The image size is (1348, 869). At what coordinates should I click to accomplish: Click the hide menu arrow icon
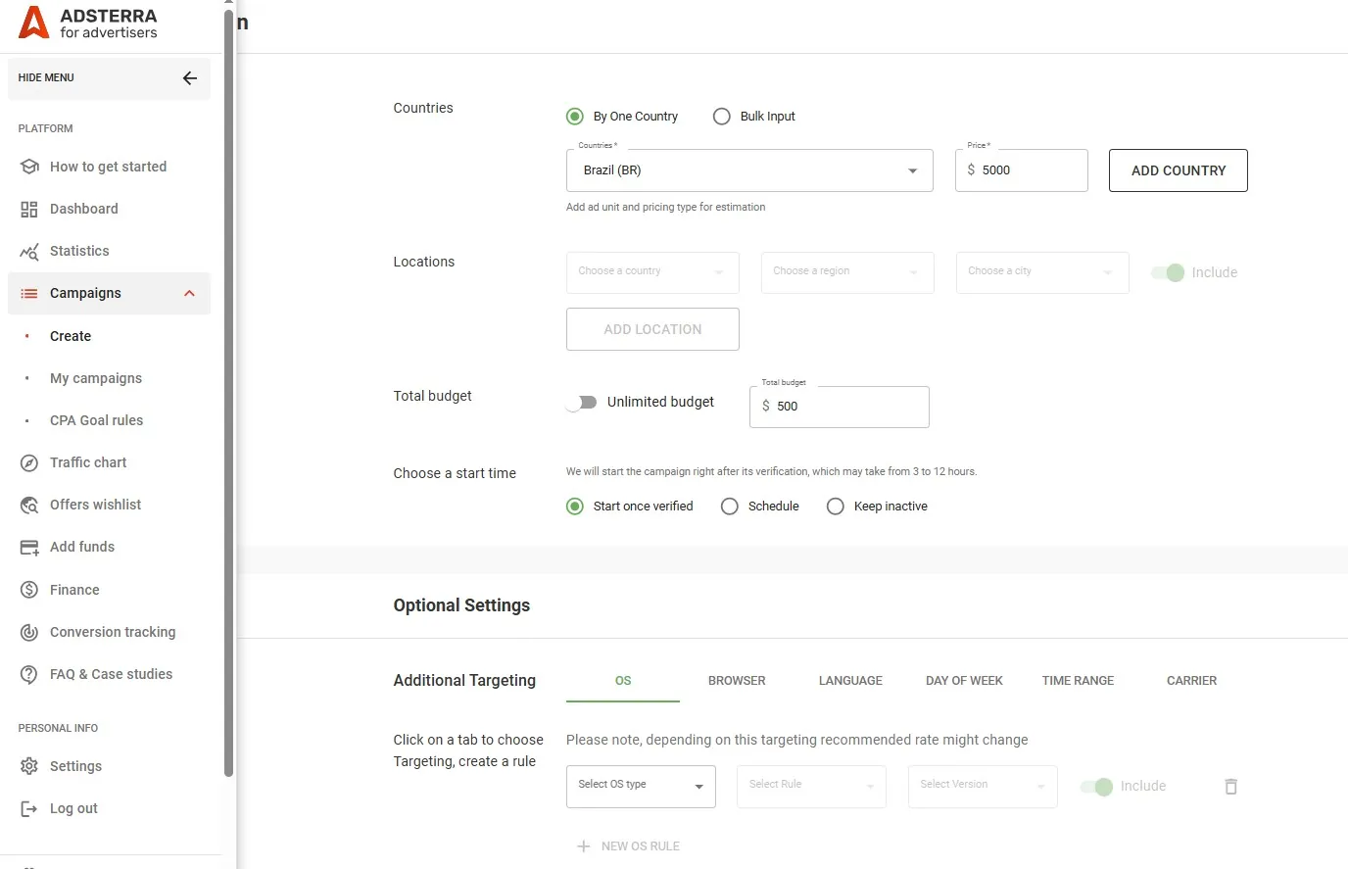point(190,78)
